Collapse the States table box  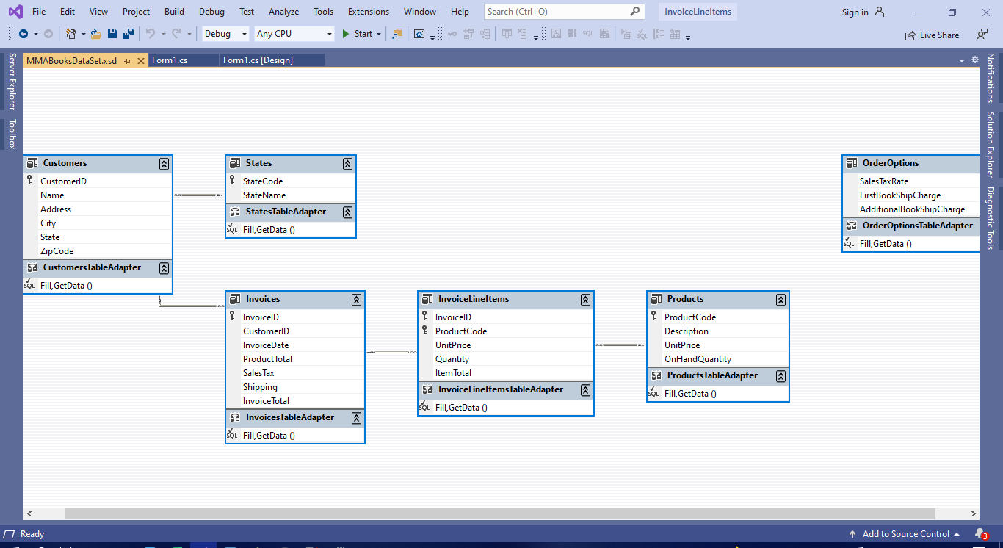(x=347, y=164)
